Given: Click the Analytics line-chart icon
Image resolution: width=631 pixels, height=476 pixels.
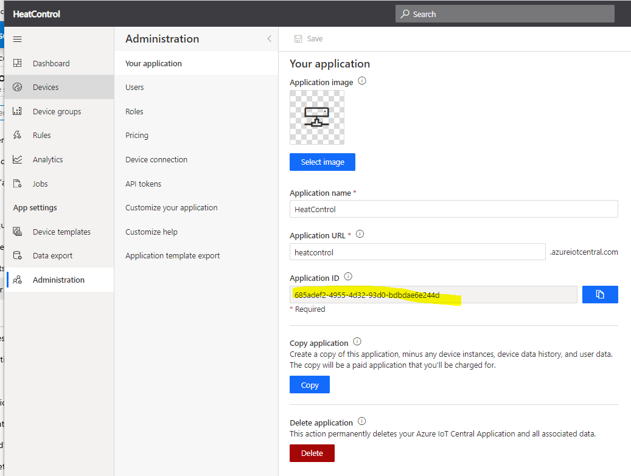Looking at the screenshot, I should (x=17, y=159).
